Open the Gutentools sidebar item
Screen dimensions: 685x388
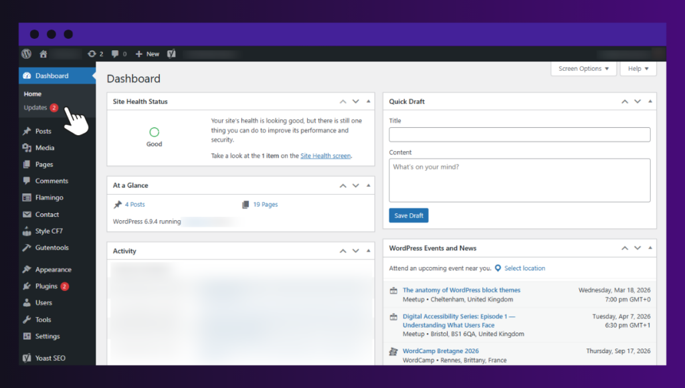[x=48, y=247]
